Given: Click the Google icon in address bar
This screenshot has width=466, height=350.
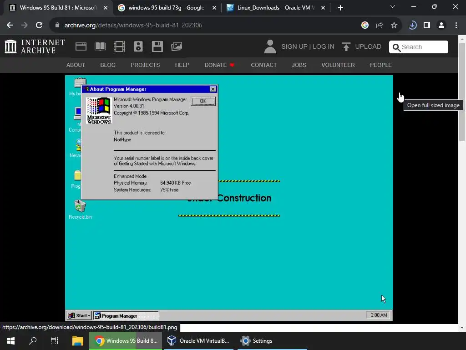Looking at the screenshot, I should pos(365,26).
